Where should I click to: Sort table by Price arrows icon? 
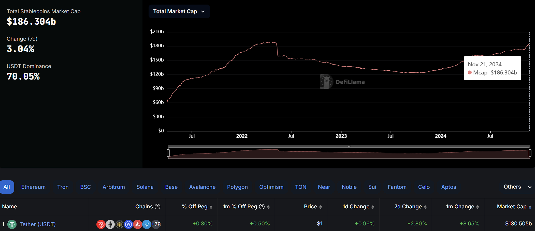point(321,207)
